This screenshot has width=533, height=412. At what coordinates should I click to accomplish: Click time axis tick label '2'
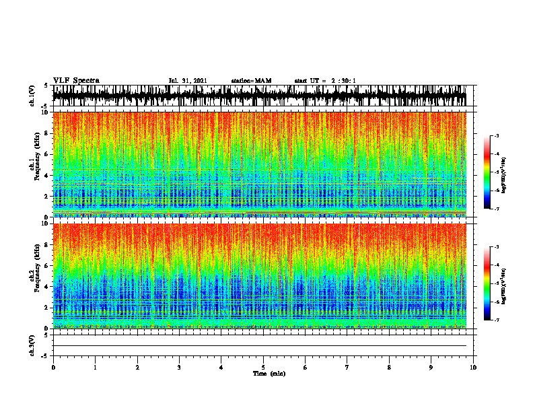point(137,368)
